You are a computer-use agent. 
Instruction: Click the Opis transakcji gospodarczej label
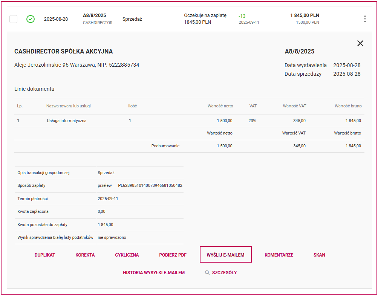[44, 173]
